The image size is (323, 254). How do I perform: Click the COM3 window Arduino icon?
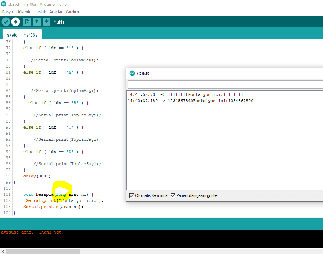tap(132, 74)
